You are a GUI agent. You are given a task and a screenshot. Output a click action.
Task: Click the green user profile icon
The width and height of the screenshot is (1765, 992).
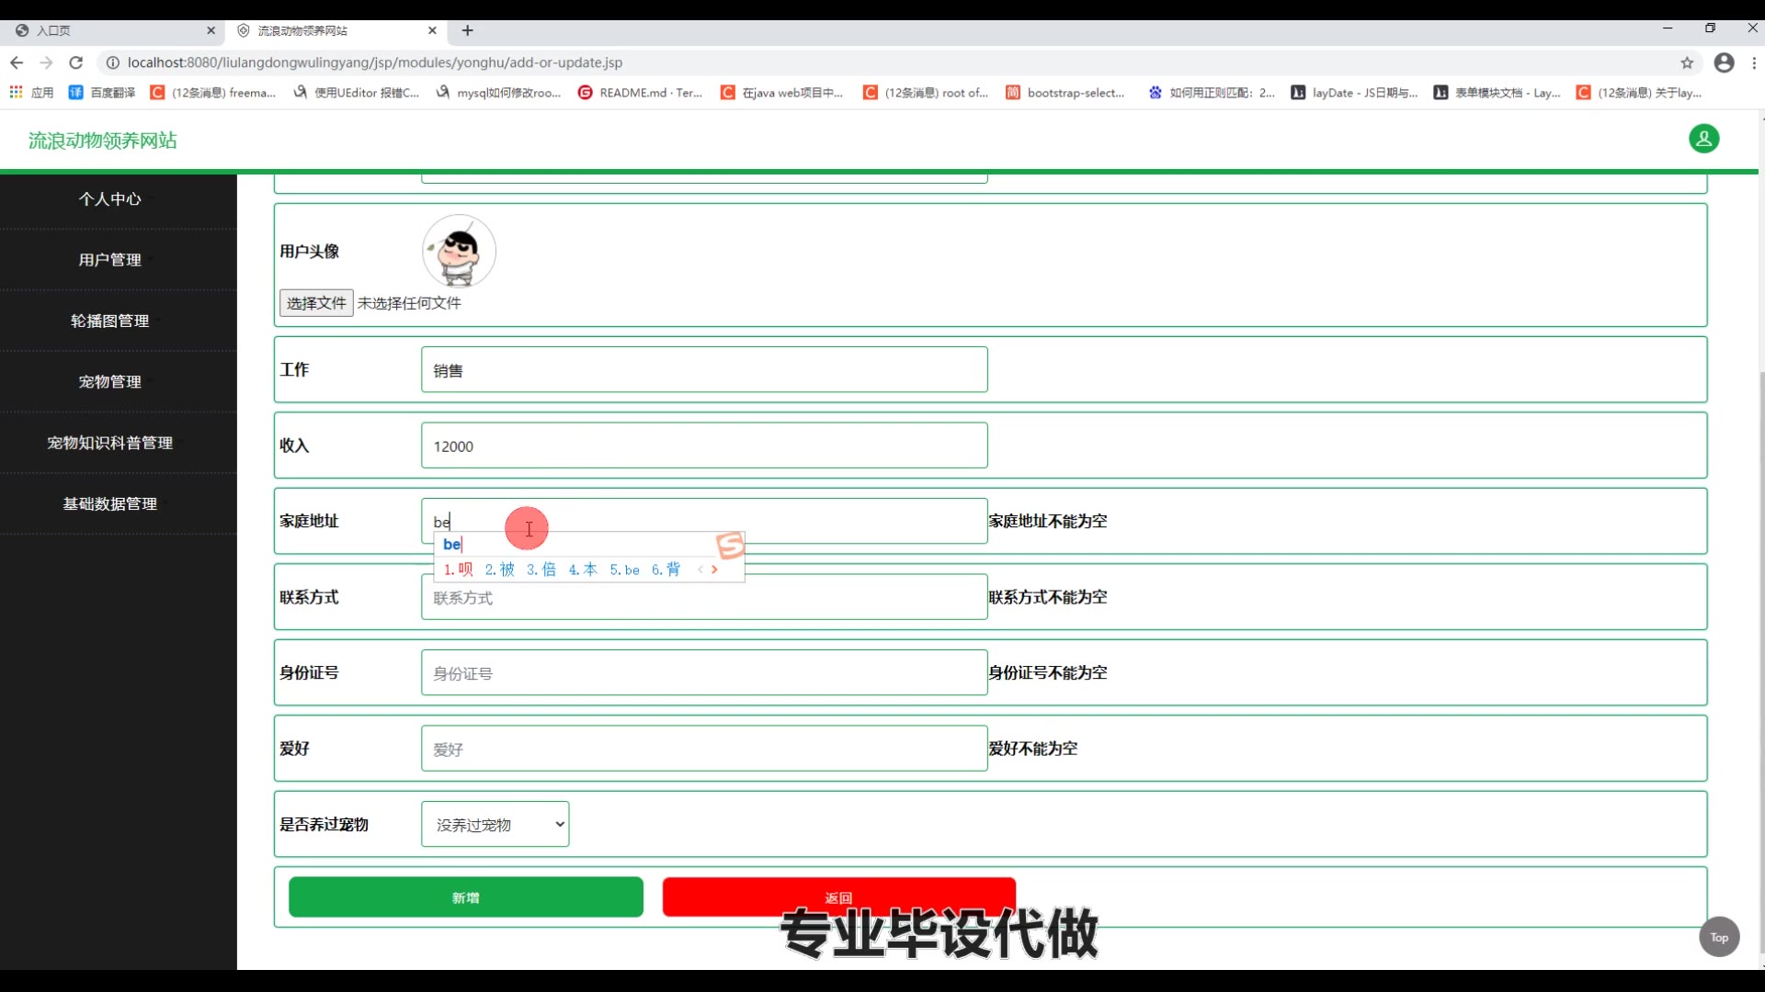point(1703,139)
